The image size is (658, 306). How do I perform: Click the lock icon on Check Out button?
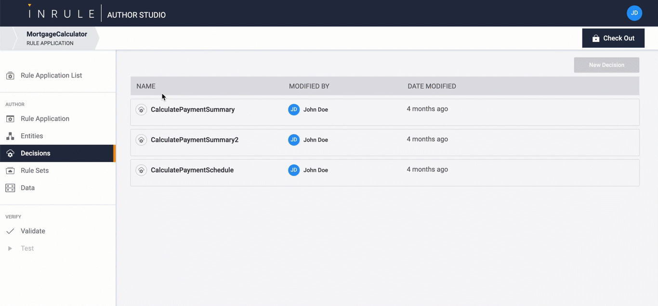coord(596,38)
